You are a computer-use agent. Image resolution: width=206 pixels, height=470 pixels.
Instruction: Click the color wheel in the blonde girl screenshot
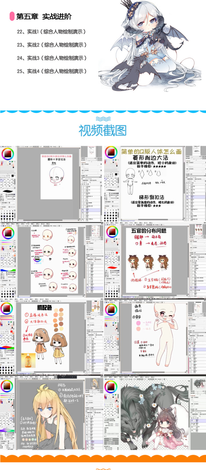click(7, 386)
